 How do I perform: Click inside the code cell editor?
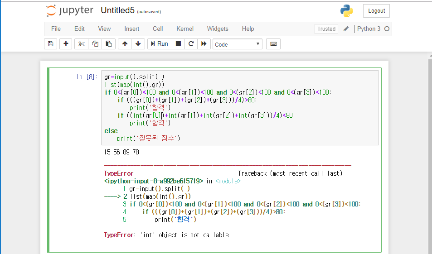(240, 108)
